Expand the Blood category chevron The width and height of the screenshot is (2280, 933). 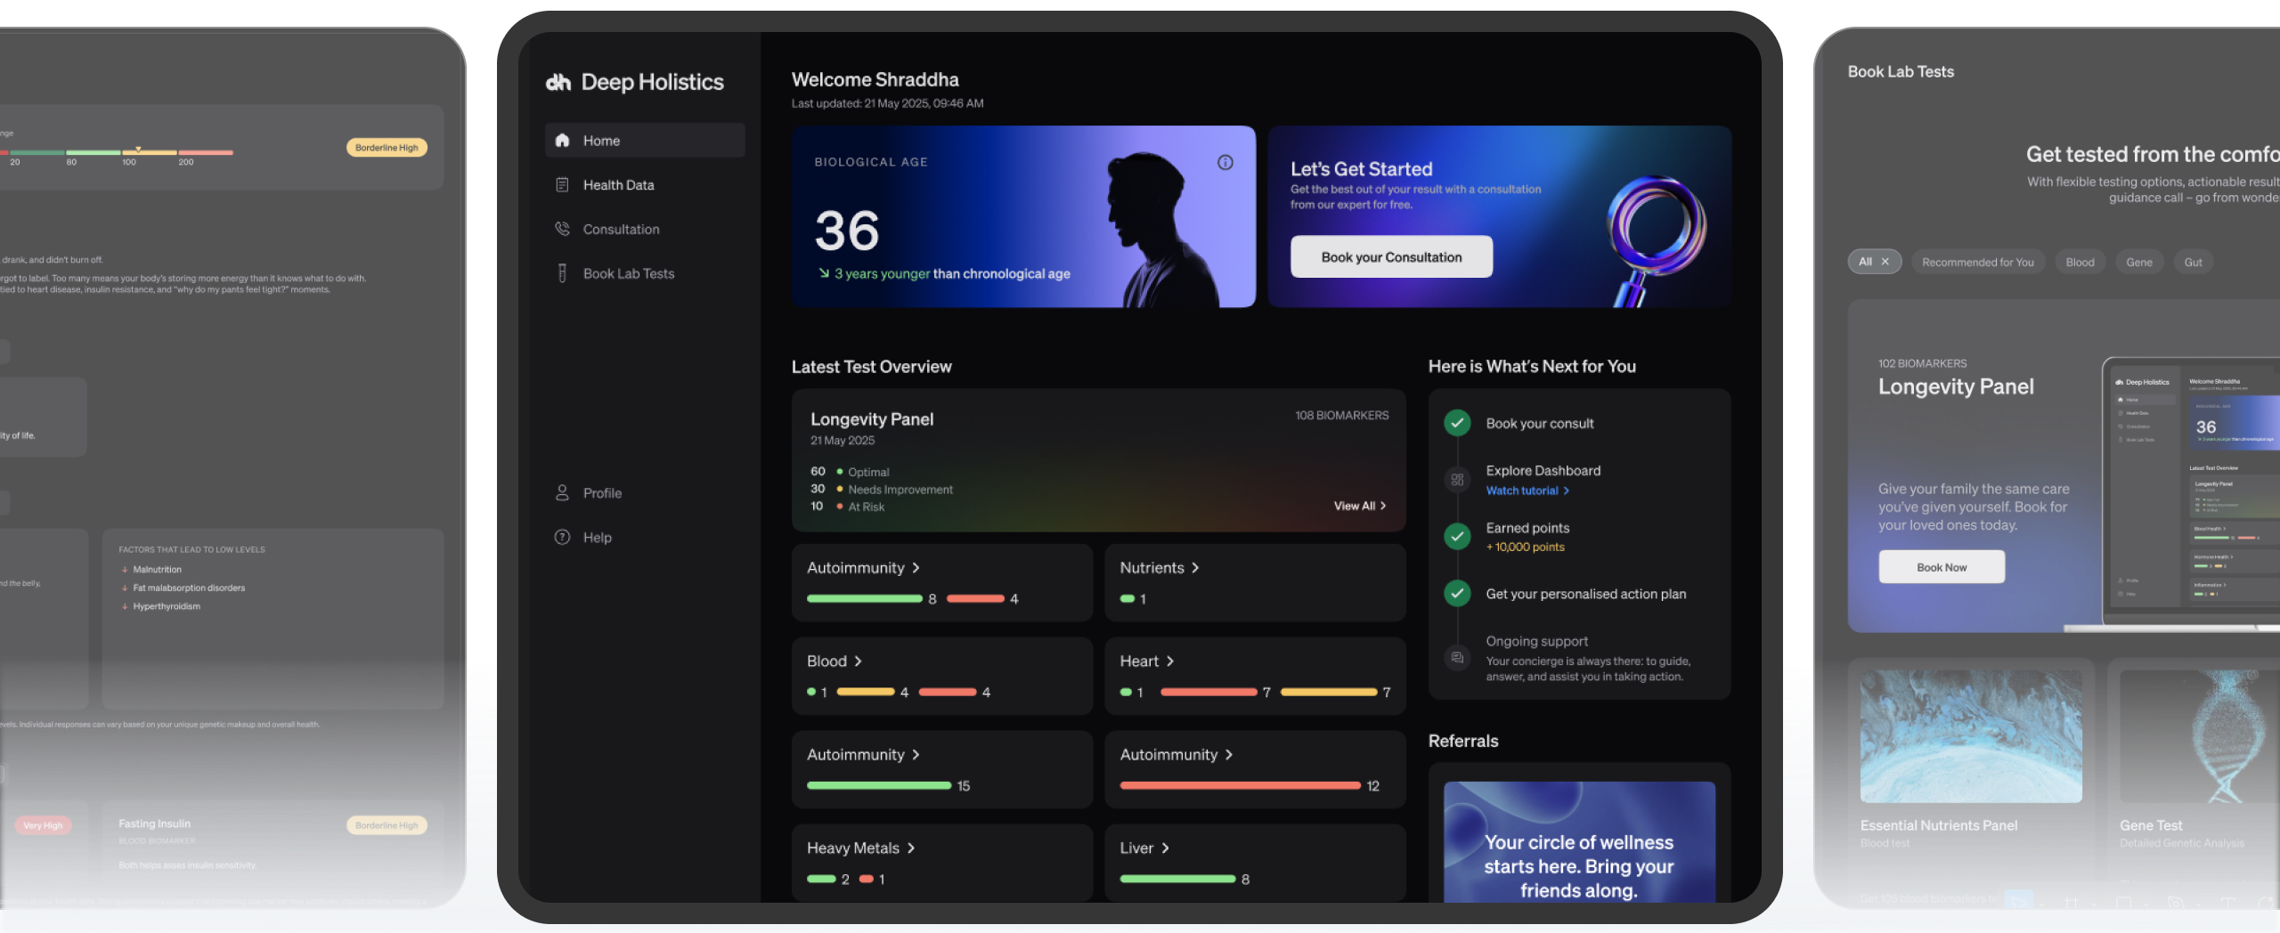pyautogui.click(x=859, y=661)
